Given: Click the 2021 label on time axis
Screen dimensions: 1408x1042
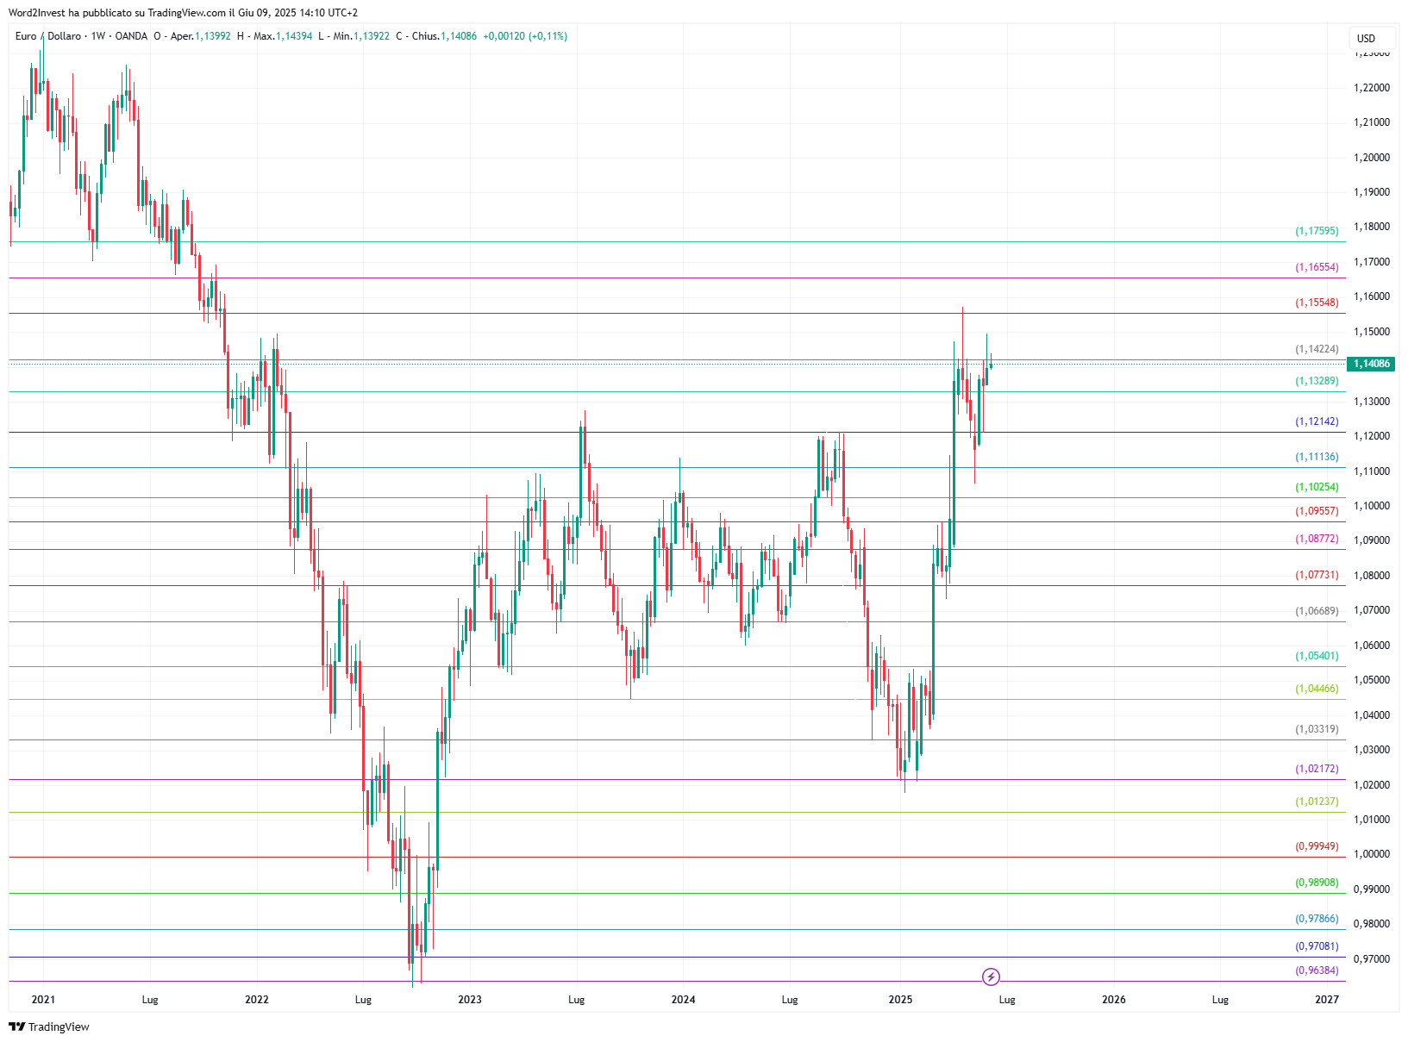Looking at the screenshot, I should (x=43, y=1000).
